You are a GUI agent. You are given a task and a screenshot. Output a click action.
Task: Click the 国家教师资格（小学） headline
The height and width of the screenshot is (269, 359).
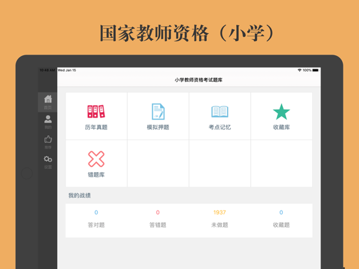(x=187, y=33)
